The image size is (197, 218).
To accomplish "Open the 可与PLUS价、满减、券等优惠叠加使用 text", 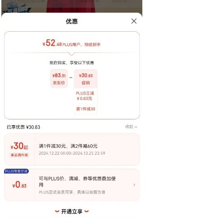I will 77,181.
